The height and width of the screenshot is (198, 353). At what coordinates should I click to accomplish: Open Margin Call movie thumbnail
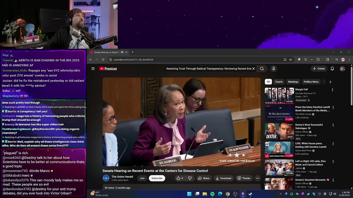279,96
